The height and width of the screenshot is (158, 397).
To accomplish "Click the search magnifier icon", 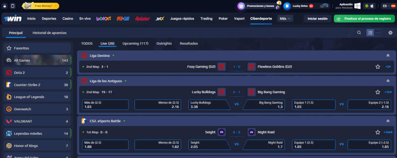I will tap(359, 33).
